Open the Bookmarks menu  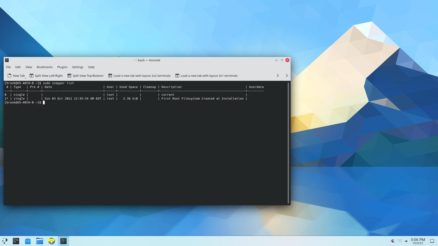click(45, 67)
